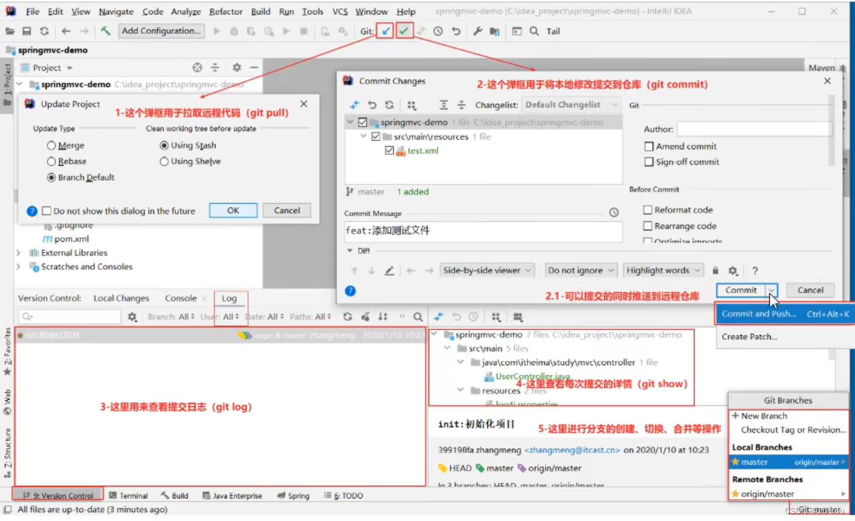Click locate target icon in Project panel
The width and height of the screenshot is (855, 521).
197,67
